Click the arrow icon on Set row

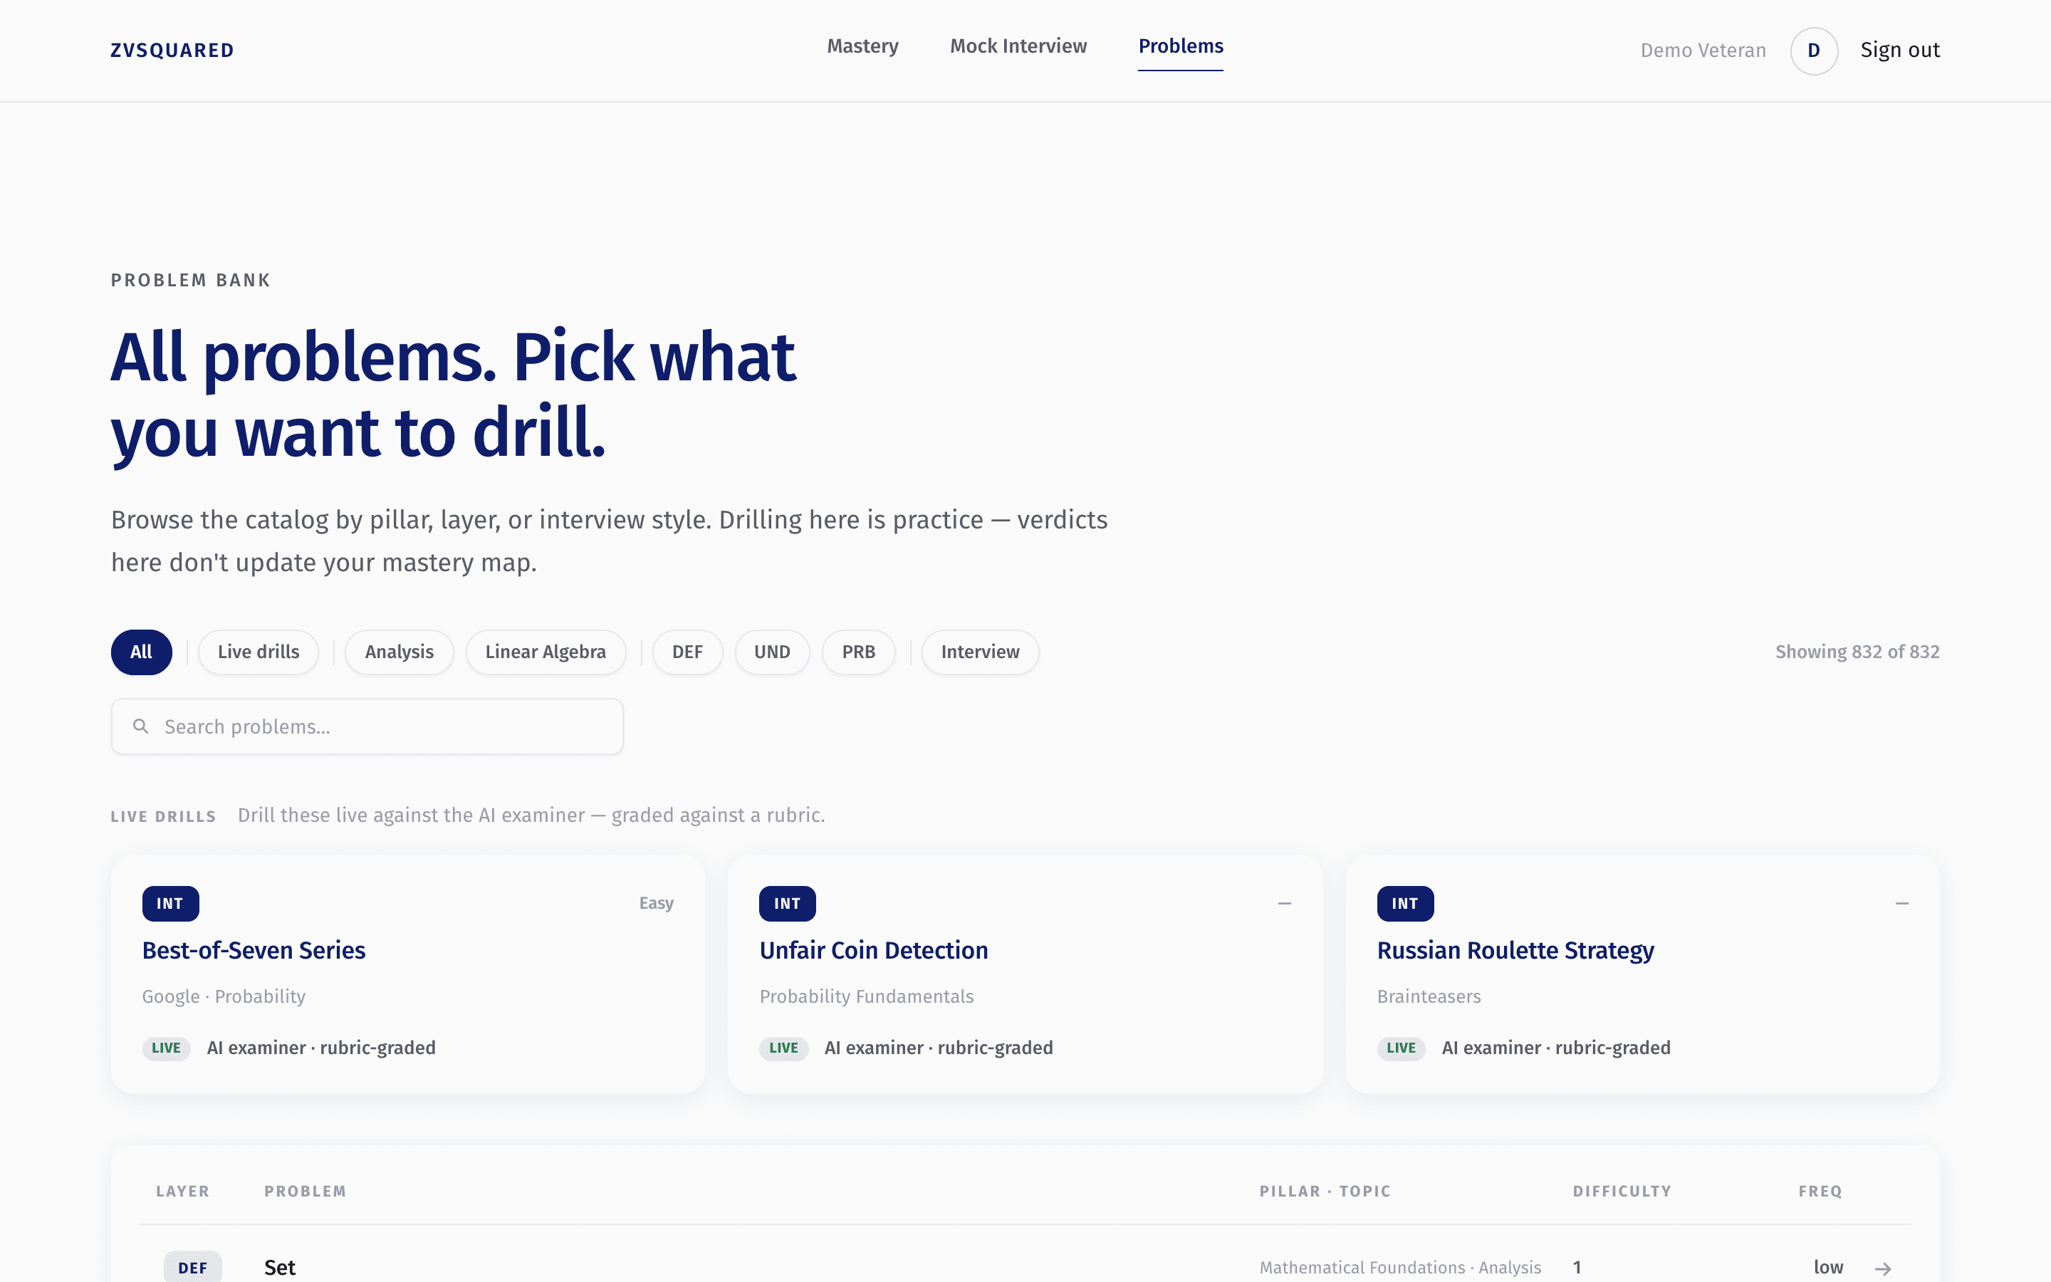pos(1882,1268)
